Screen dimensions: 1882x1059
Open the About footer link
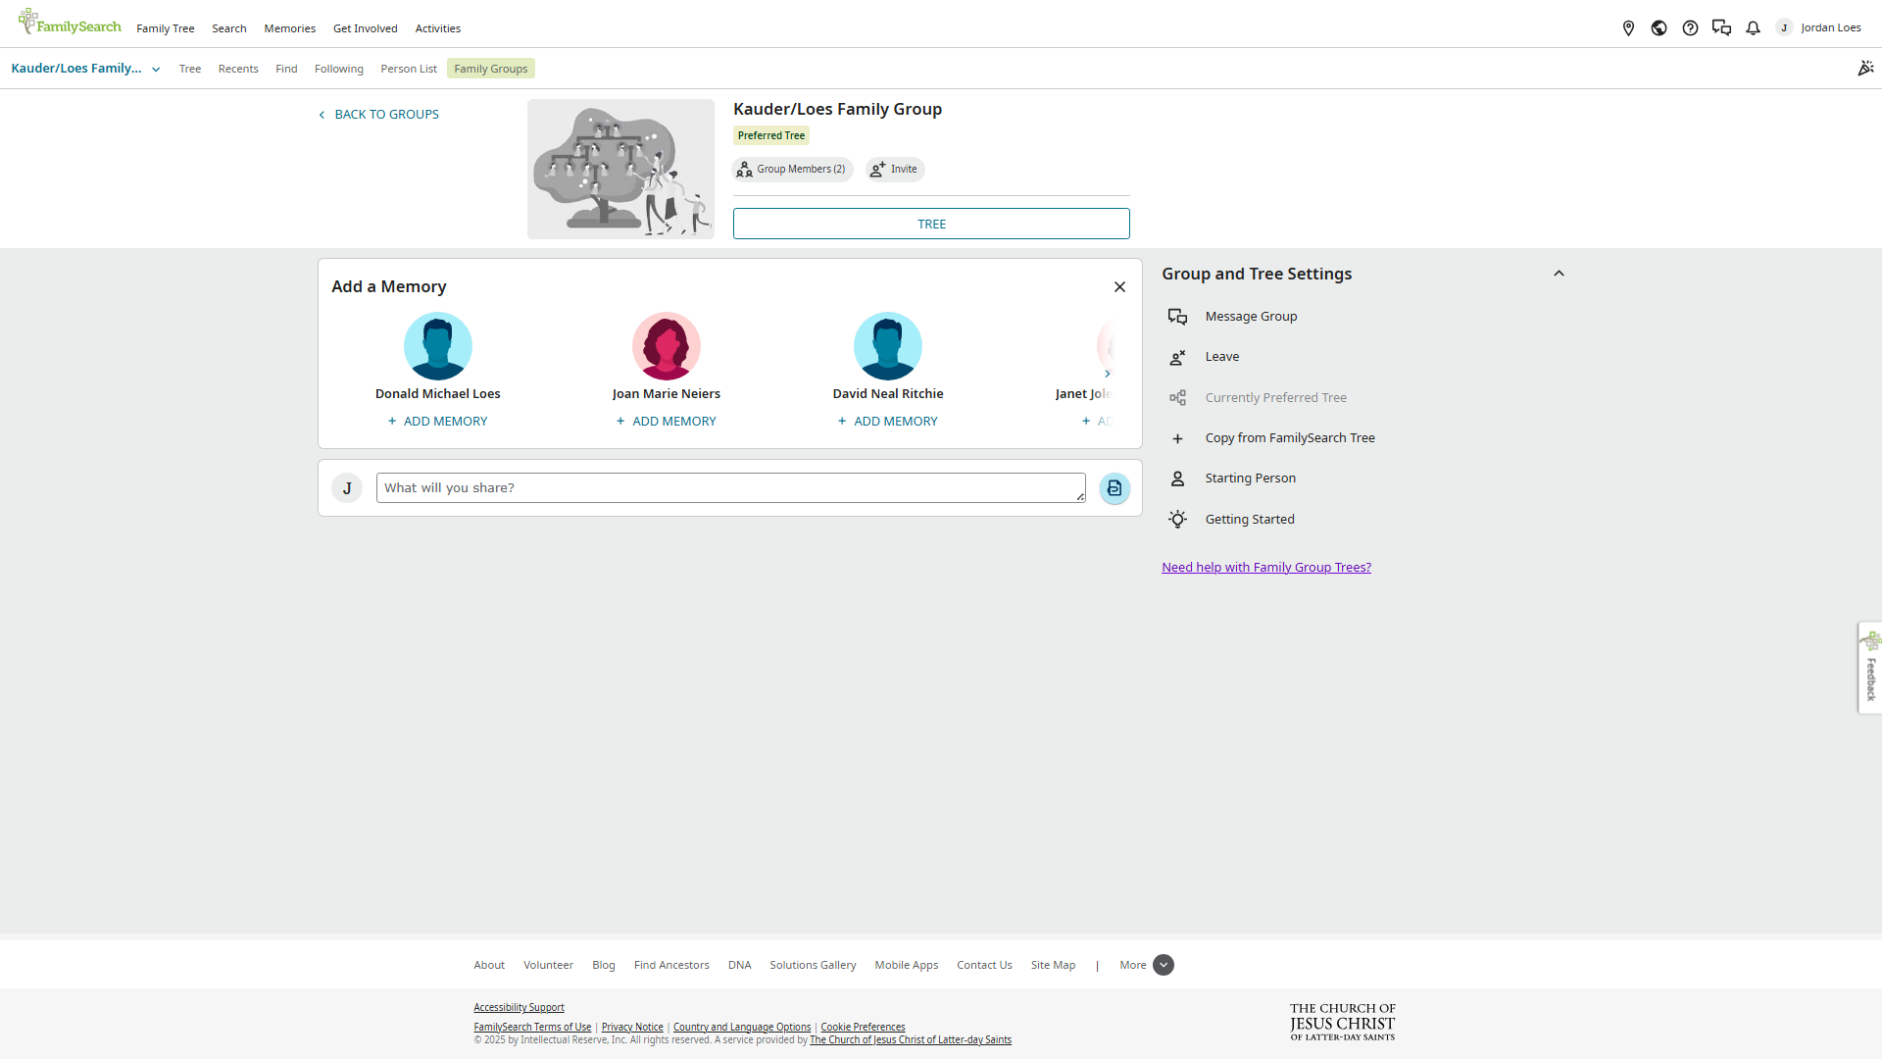tap(489, 966)
